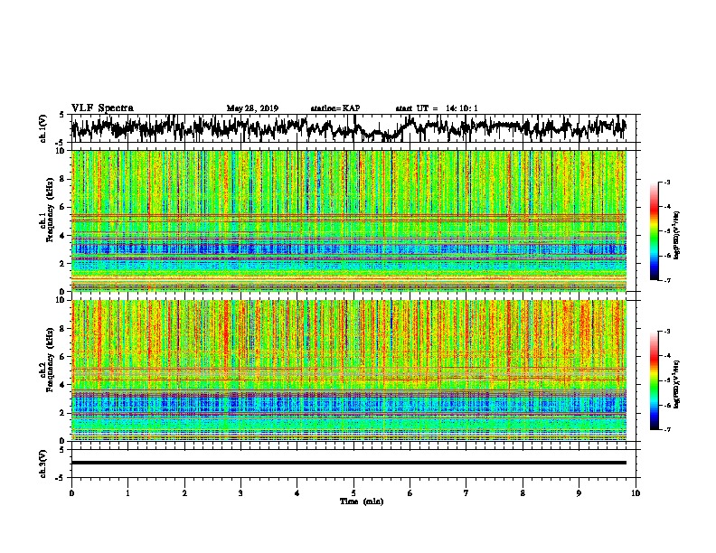Click the time axis tick label '0'
This screenshot has width=716, height=553.
point(71,493)
